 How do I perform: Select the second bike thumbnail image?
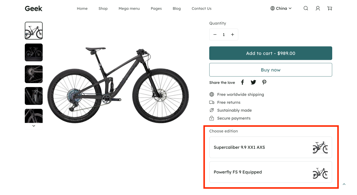point(34,52)
